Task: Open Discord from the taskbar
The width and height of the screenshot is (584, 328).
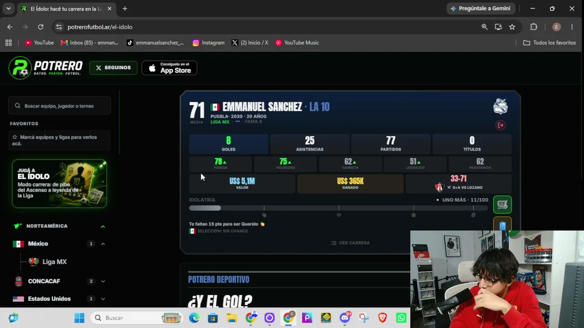Action: click(x=344, y=318)
